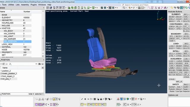
Task: Expand the ELEMENT tree node
Action: (1, 18)
